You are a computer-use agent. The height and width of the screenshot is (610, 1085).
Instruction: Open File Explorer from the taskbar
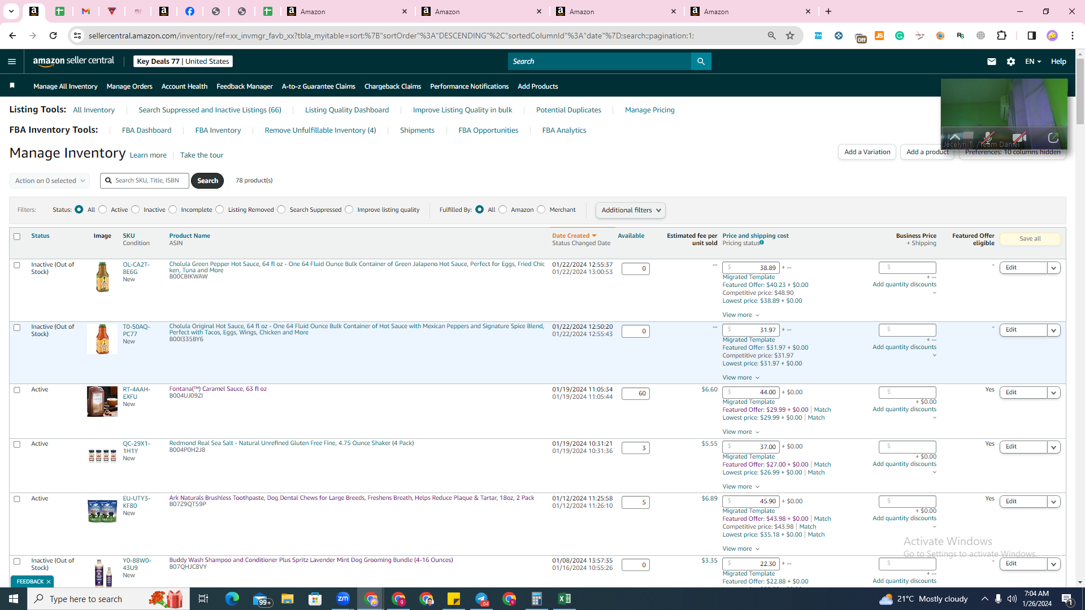coord(288,599)
